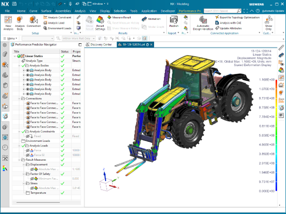The width and height of the screenshot is (286, 214).
Task: Show the hidden Fixed constraint
Action: click(27, 136)
